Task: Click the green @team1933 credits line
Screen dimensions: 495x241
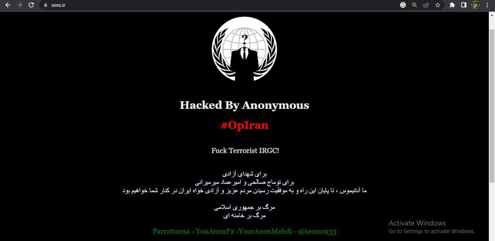Action: tap(244, 231)
